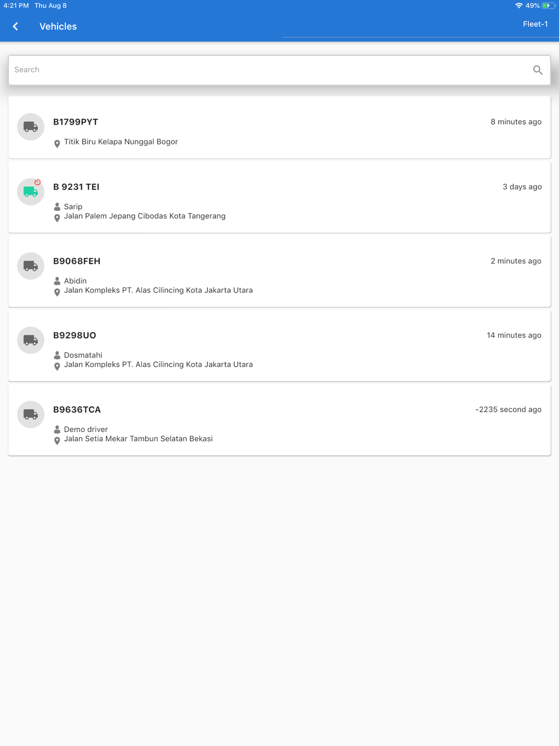Open vehicle B9298UO entry
This screenshot has height=746, width=559.
click(279, 346)
